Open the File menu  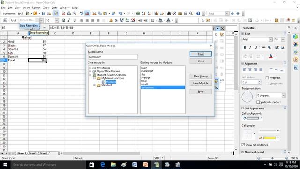point(3,8)
